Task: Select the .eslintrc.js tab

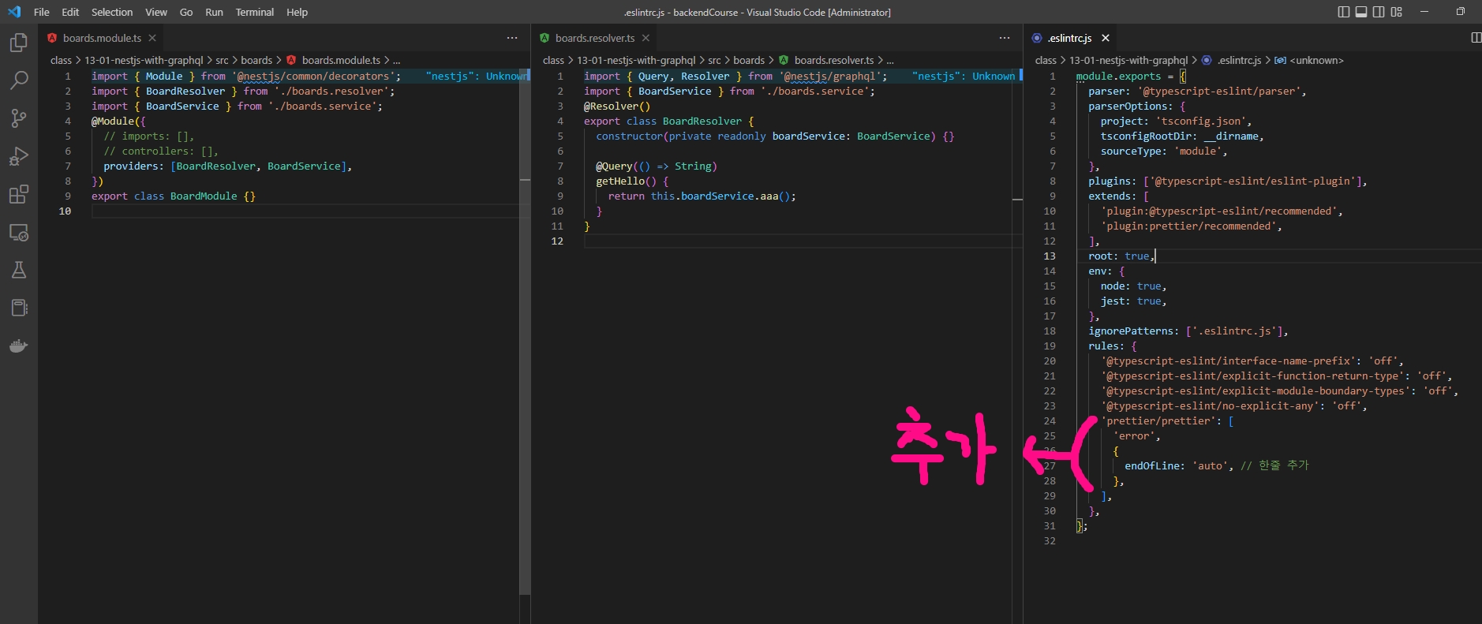Action: 1069,38
